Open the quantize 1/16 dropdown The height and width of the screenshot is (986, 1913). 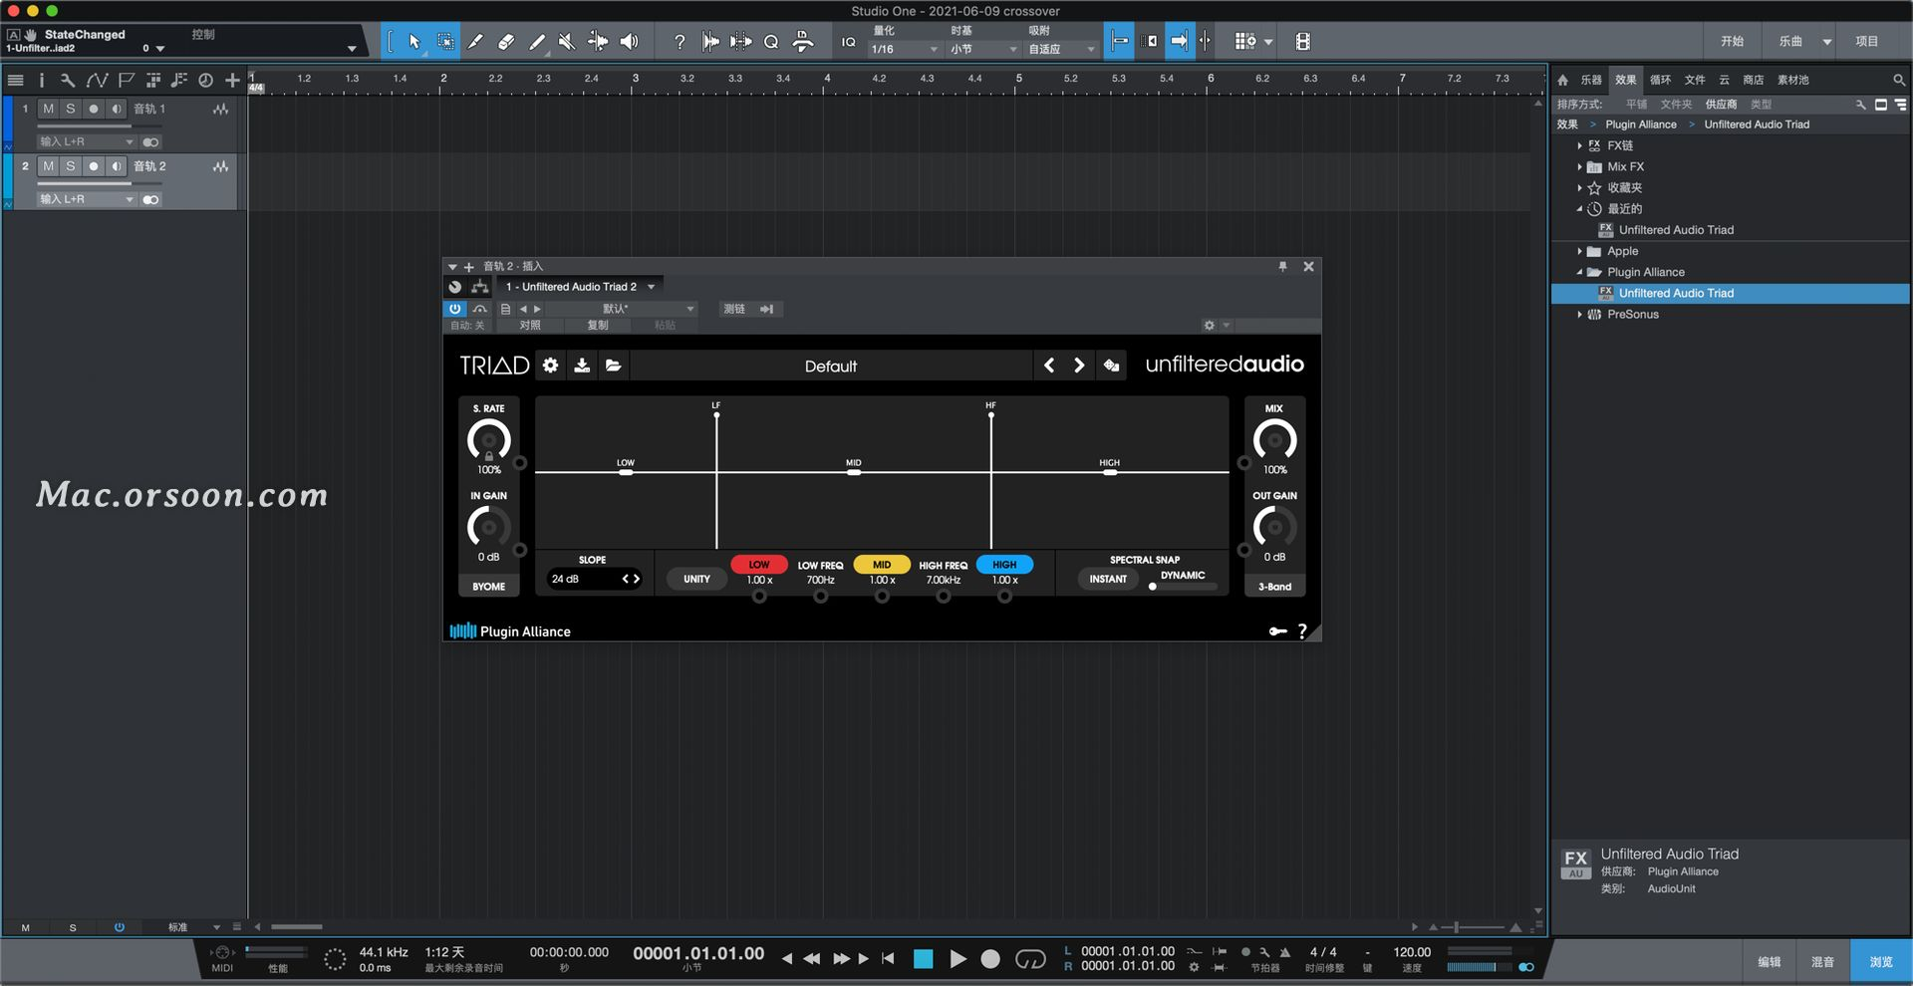point(904,49)
